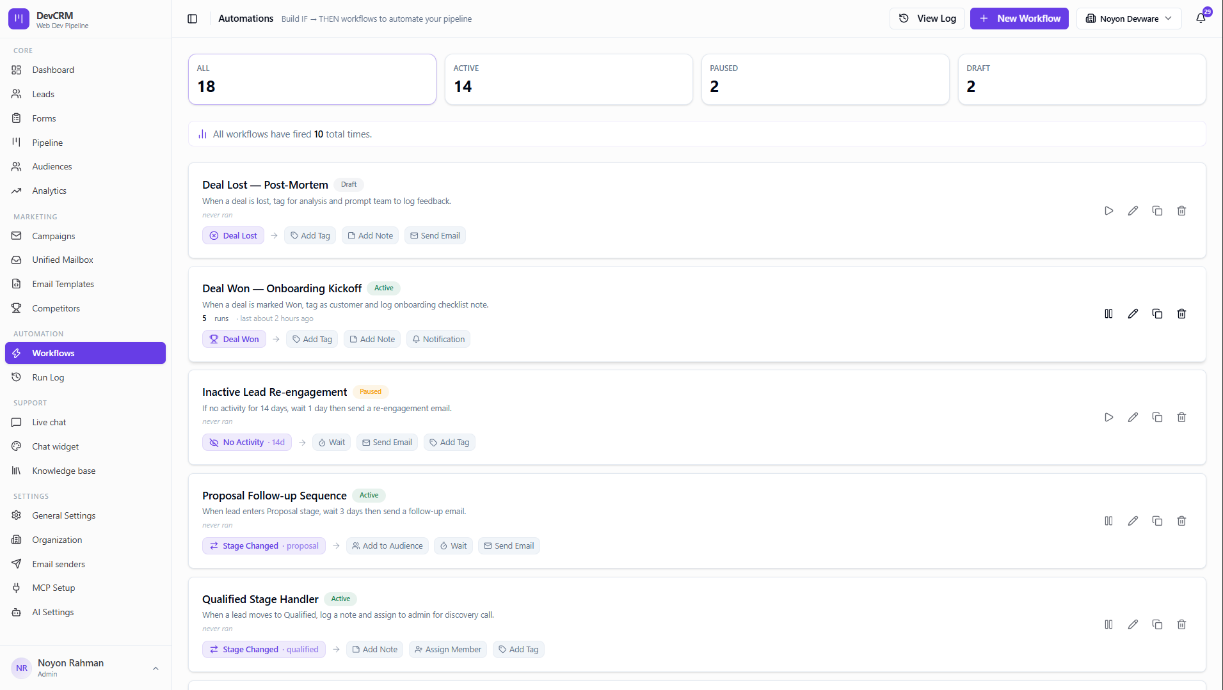Select the No Activity 14d trigger chip

(247, 442)
